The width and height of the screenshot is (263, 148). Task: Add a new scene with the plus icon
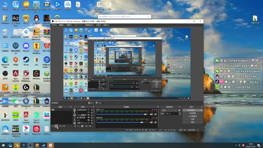tap(53, 126)
